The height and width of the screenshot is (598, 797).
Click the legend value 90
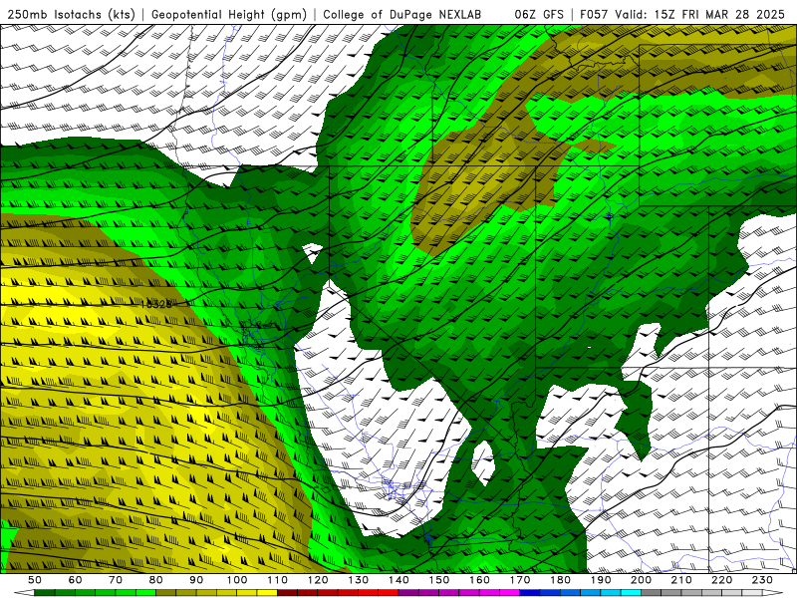(196, 580)
